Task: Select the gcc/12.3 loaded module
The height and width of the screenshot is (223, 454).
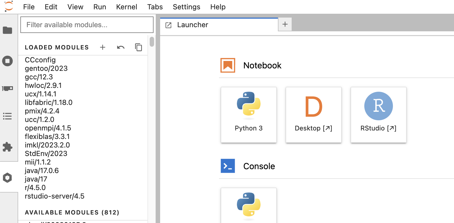Action: [39, 77]
